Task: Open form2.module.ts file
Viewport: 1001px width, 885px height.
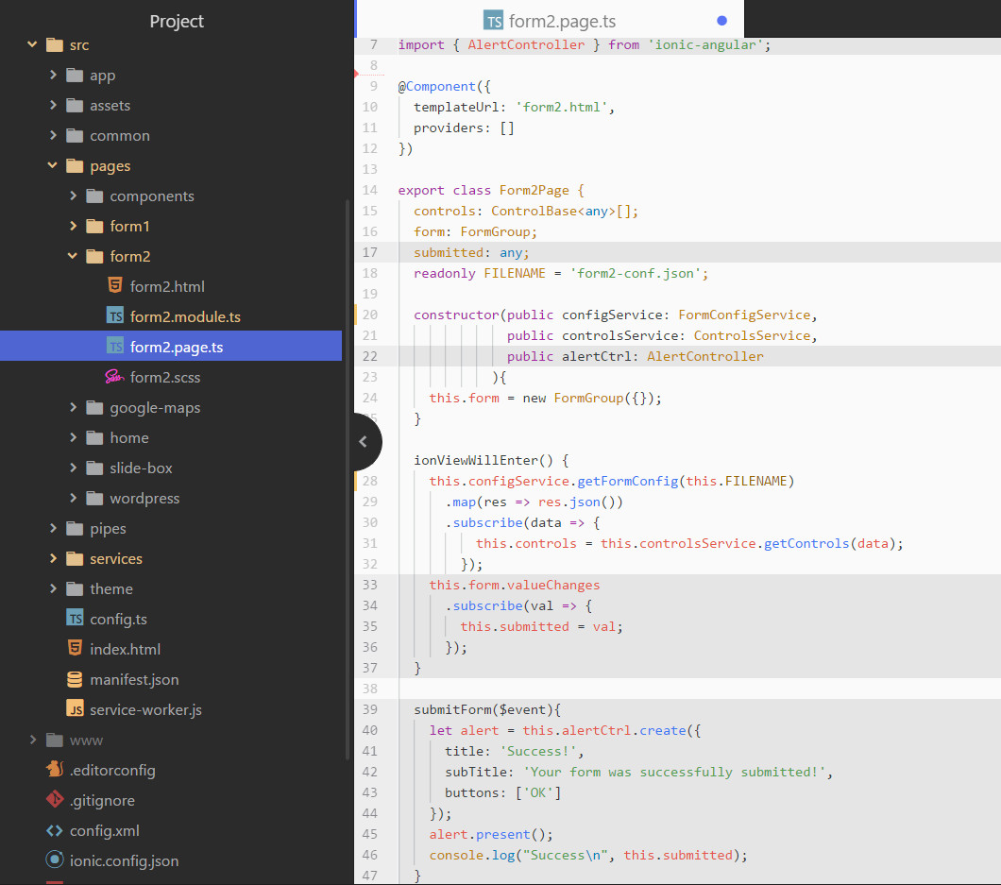Action: [185, 316]
